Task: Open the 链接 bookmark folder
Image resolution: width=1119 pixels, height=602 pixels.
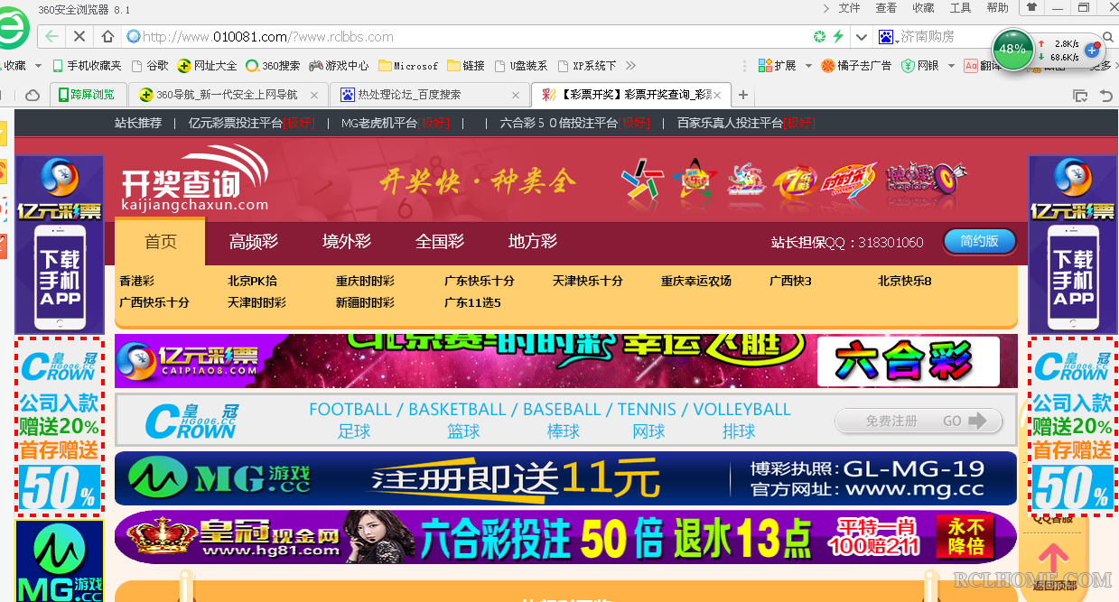Action: coord(466,66)
